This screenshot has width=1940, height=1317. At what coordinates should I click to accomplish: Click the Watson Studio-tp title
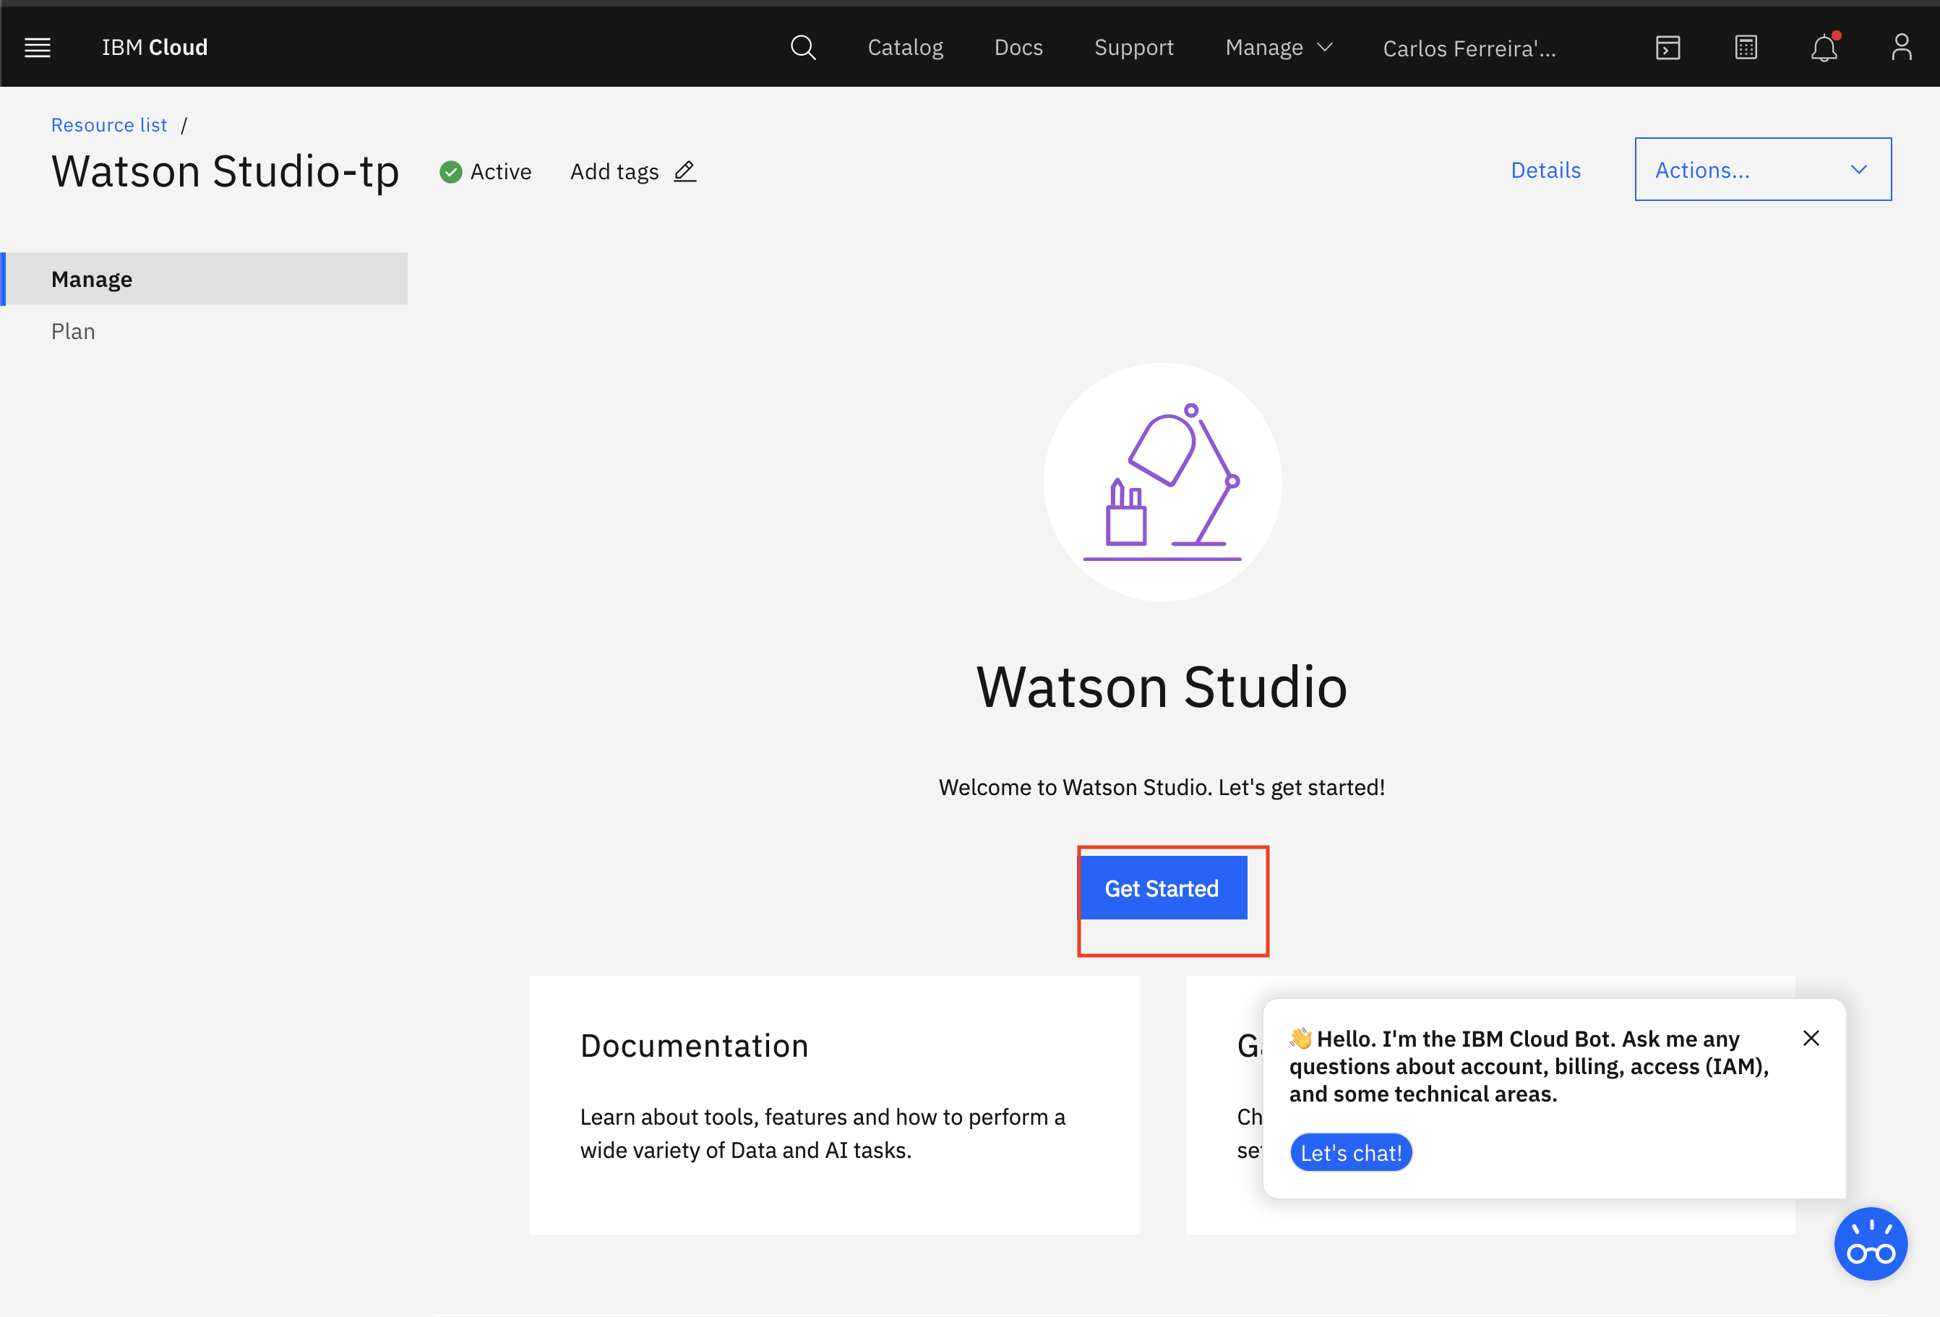226,171
